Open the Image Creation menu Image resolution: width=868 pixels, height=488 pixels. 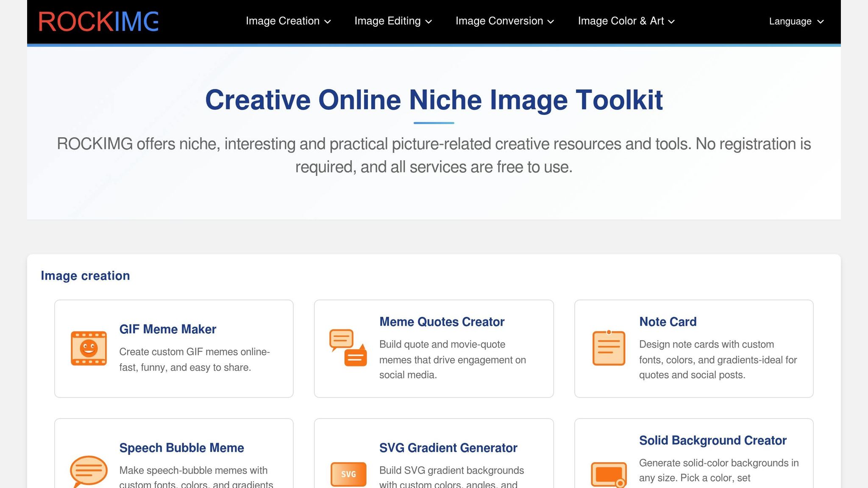[x=288, y=21]
